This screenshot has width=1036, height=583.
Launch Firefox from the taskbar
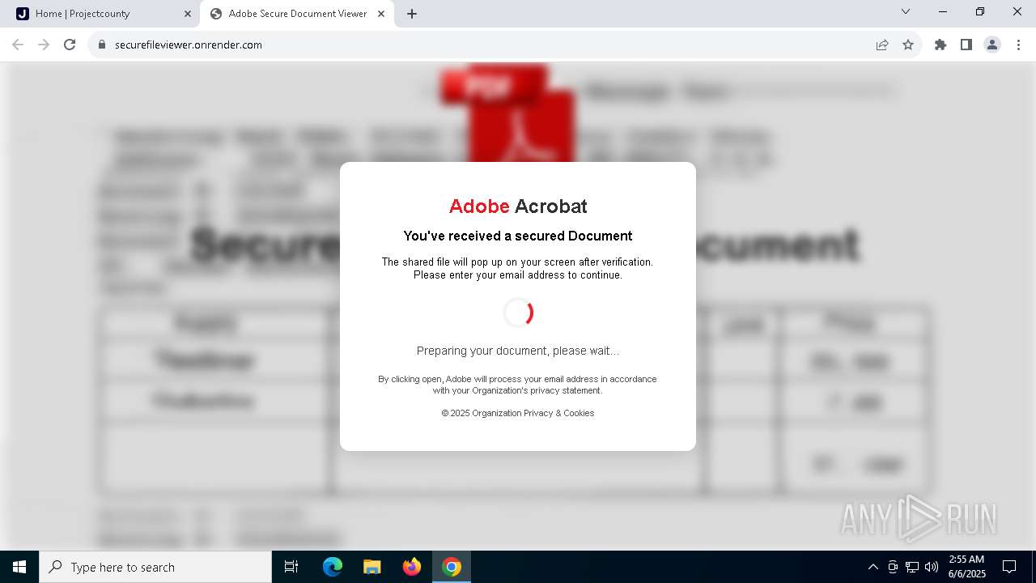[412, 567]
